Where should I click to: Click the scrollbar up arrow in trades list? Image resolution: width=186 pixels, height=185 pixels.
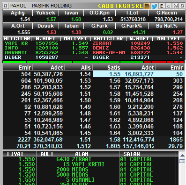click(182, 156)
